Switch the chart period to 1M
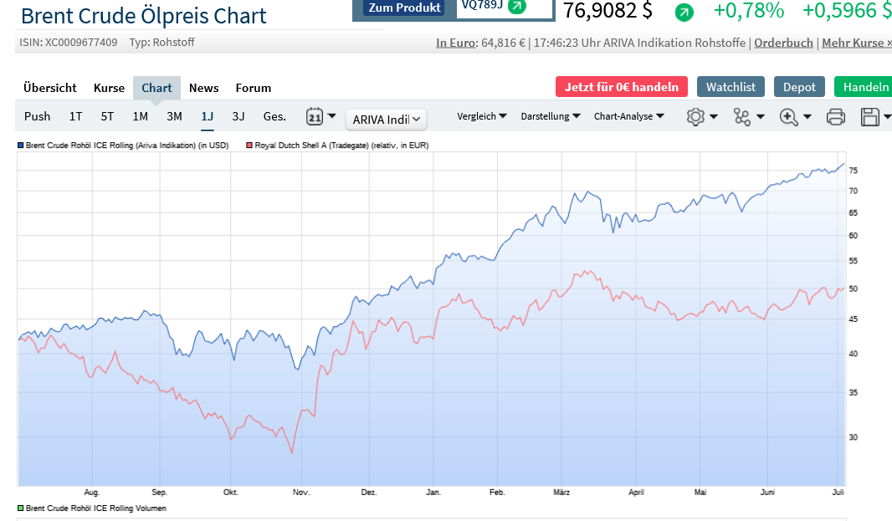 (140, 116)
